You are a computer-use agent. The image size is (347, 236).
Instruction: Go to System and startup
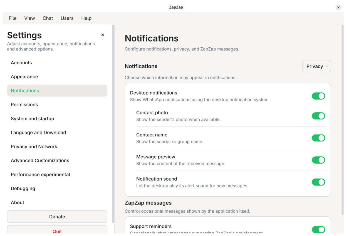(x=57, y=119)
